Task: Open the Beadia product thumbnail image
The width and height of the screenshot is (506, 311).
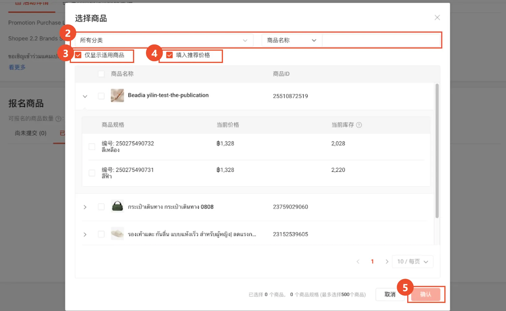Action: tap(117, 95)
